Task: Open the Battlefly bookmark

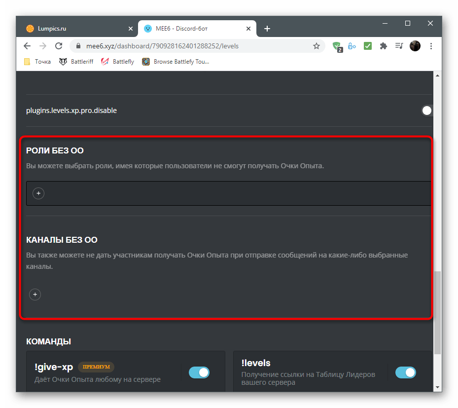Action: coord(117,62)
